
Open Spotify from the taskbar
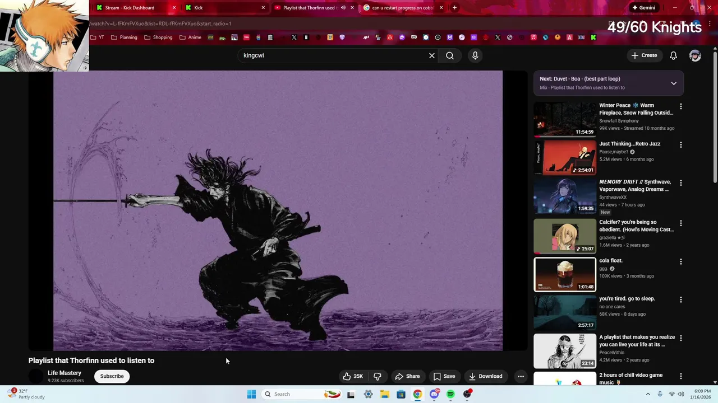click(450, 394)
